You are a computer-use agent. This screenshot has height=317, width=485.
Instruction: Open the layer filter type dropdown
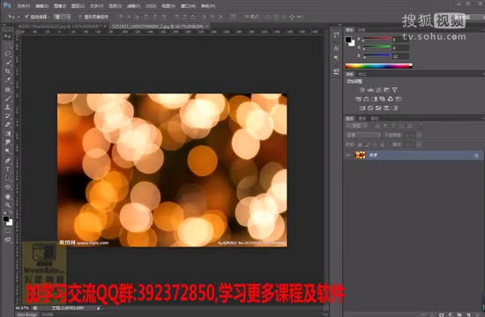(x=356, y=126)
